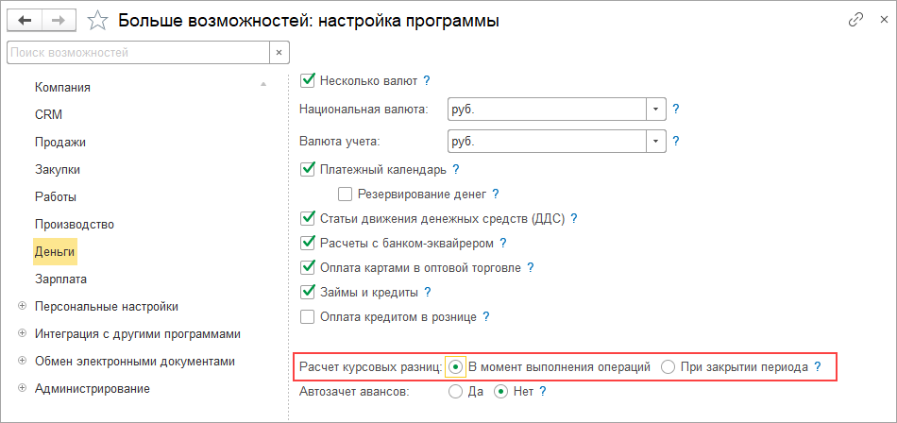Go to the Продажи section
The width and height of the screenshot is (897, 423).
pyautogui.click(x=60, y=142)
